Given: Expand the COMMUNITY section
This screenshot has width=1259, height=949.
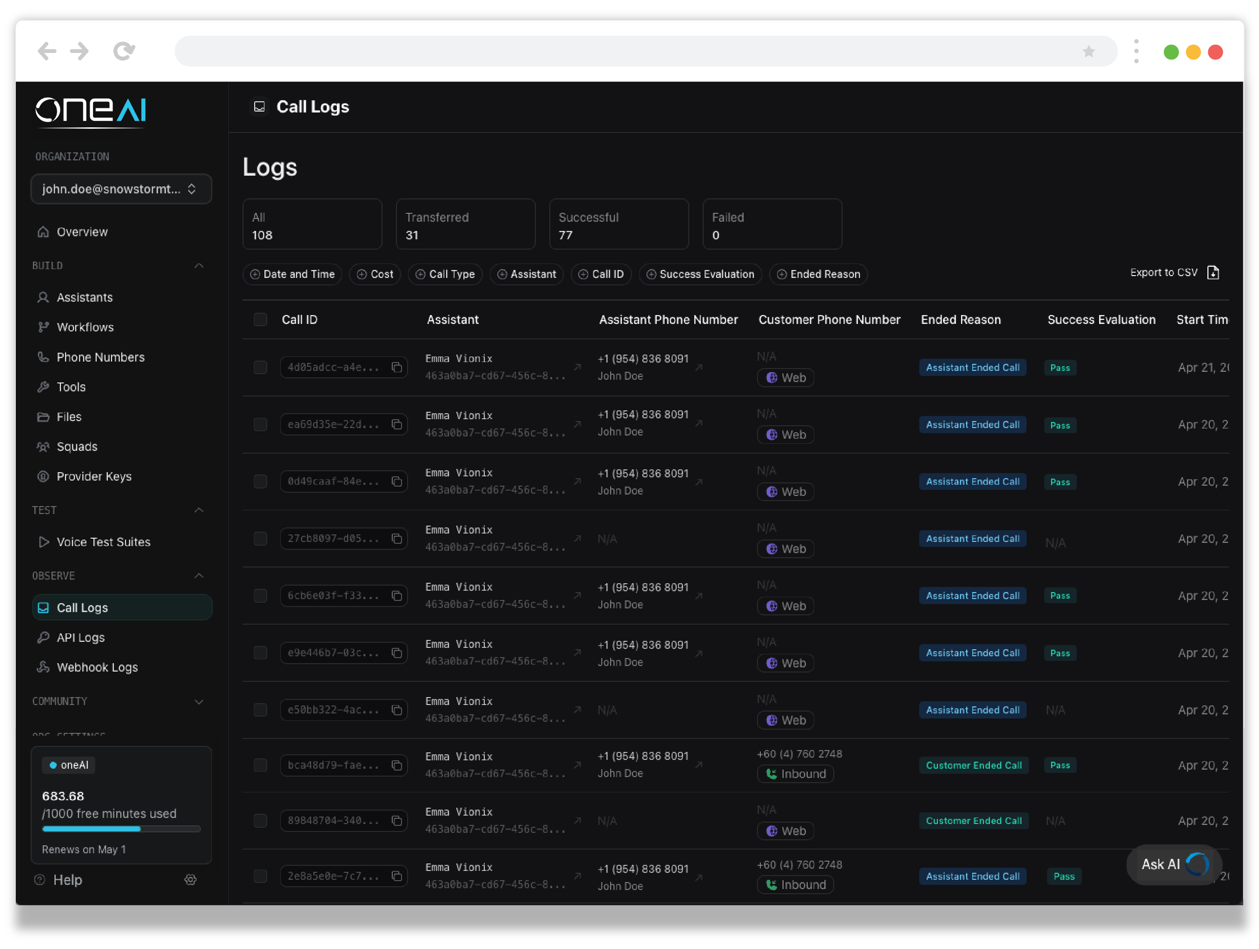Looking at the screenshot, I should (x=198, y=701).
